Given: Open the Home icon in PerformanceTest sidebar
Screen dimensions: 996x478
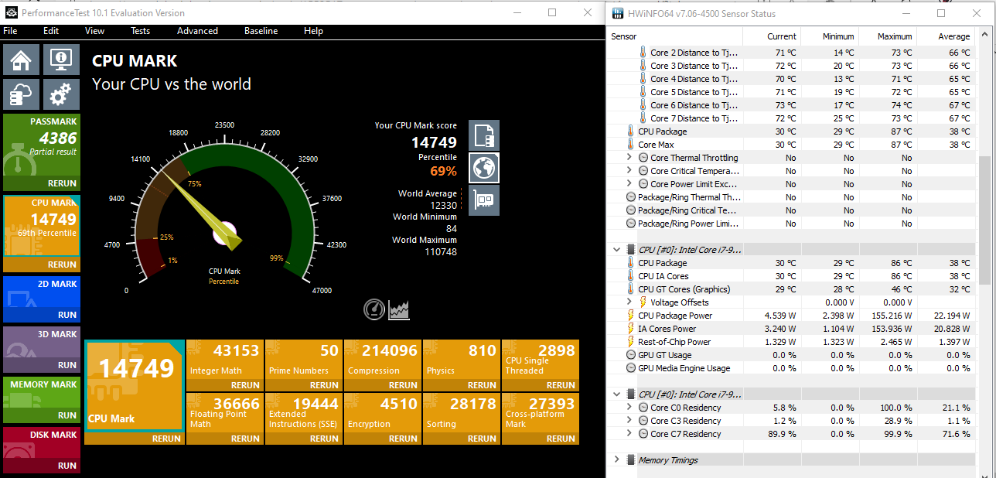Looking at the screenshot, I should 21,60.
